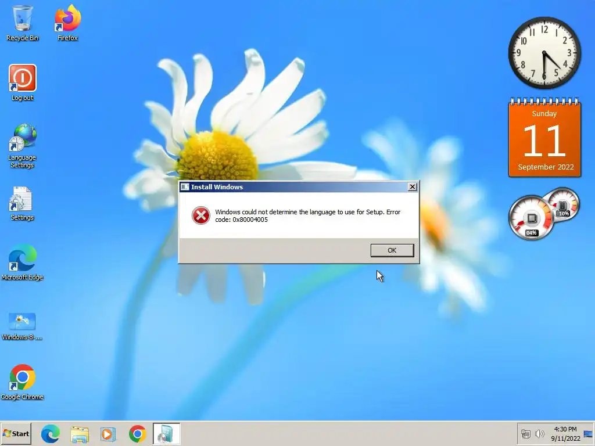
Task: Click the CPU meter gadget dial
Action: pyautogui.click(x=531, y=218)
